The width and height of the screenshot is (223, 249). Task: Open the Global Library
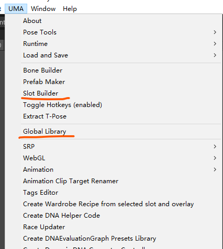click(44, 132)
